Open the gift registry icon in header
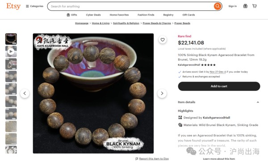The height and width of the screenshot is (162, 268). click(x=245, y=6)
